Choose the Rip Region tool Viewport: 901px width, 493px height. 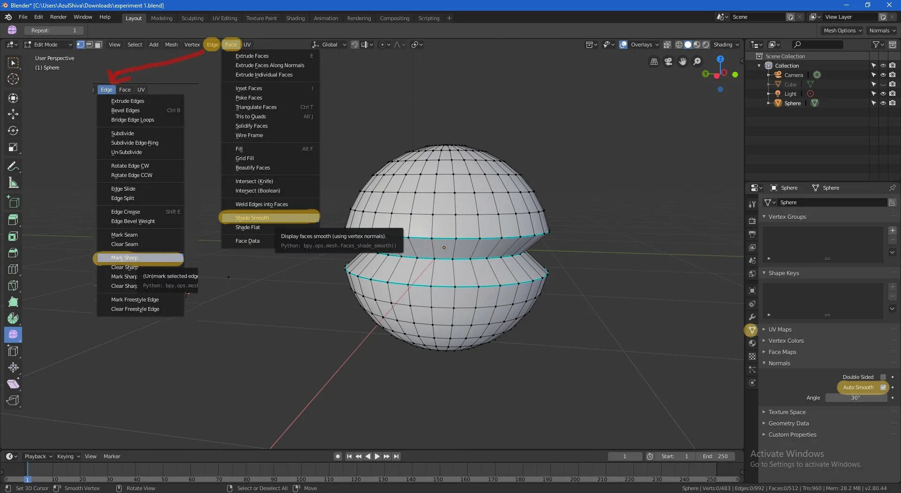pos(13,401)
